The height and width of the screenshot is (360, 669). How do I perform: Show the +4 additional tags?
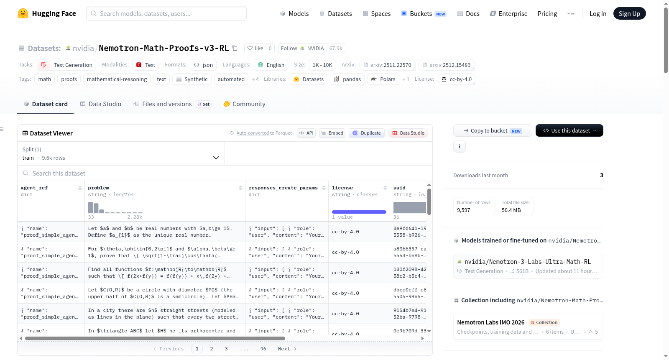coord(255,79)
